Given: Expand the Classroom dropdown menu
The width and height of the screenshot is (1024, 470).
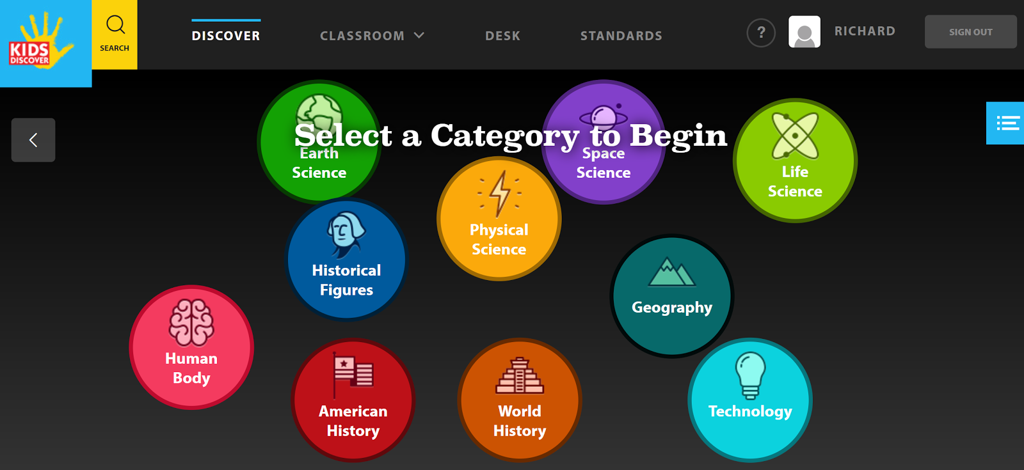Looking at the screenshot, I should pyautogui.click(x=372, y=36).
